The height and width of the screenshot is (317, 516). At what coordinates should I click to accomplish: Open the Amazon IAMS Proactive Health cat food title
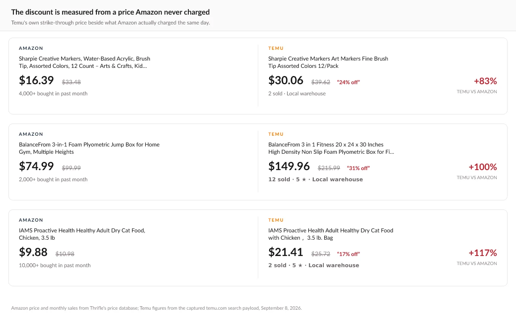pos(82,234)
